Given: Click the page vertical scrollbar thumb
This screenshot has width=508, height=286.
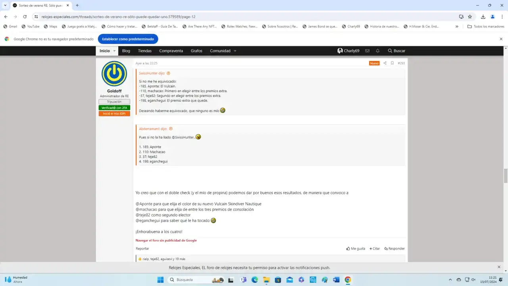Looking at the screenshot, I should click(505, 175).
